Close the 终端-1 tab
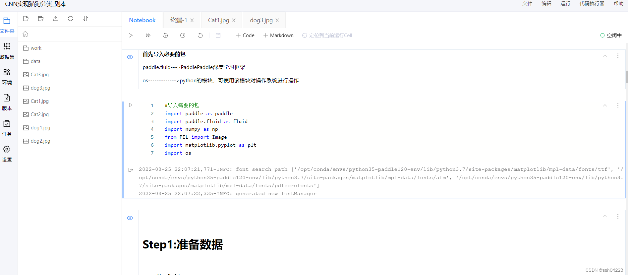The height and width of the screenshot is (275, 628). (x=192, y=21)
